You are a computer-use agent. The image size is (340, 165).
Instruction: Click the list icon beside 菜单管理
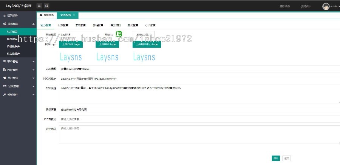[x=5, y=62]
